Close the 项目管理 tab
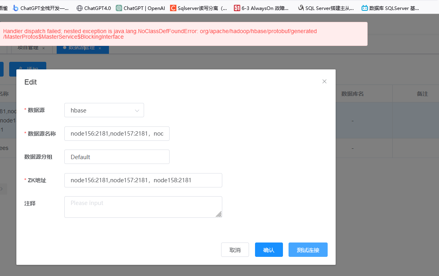This screenshot has width=439, height=276. tap(44, 48)
